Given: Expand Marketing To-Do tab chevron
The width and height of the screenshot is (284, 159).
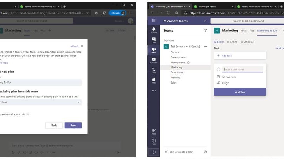Looking at the screenshot, I should point(279,31).
